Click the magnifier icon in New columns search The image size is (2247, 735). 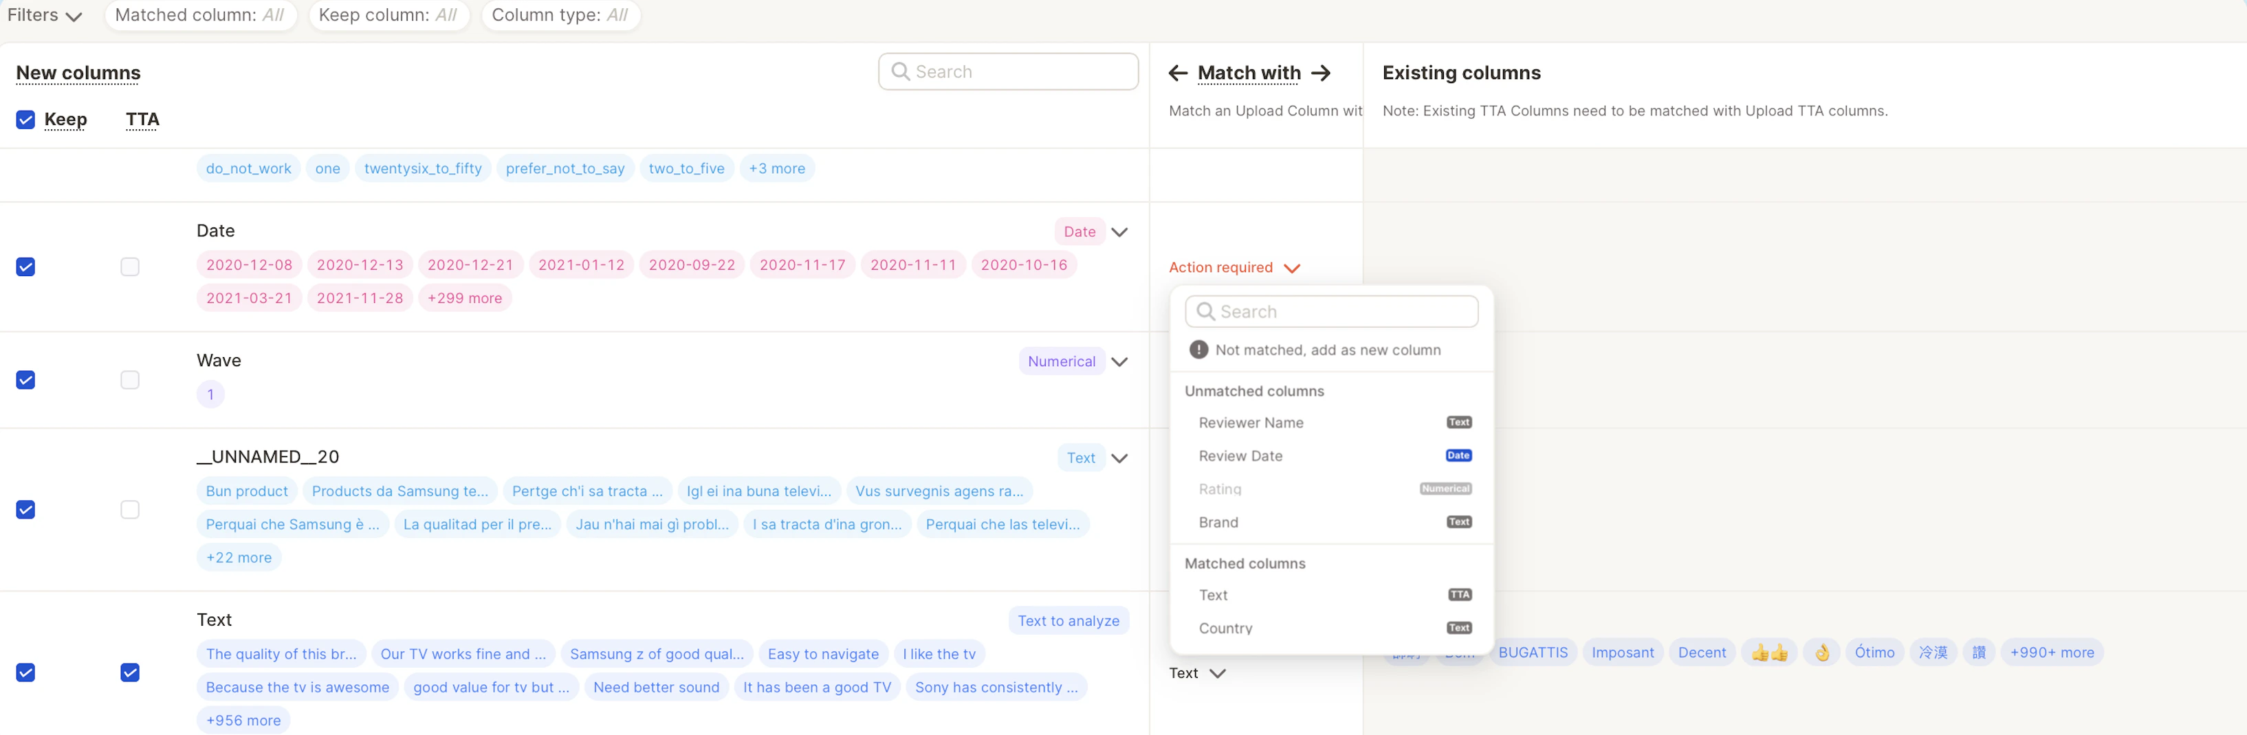tap(900, 71)
